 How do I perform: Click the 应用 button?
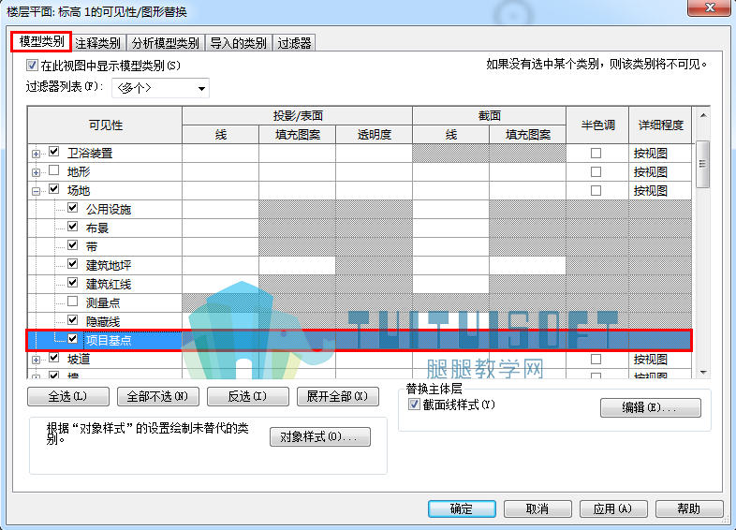click(x=613, y=508)
